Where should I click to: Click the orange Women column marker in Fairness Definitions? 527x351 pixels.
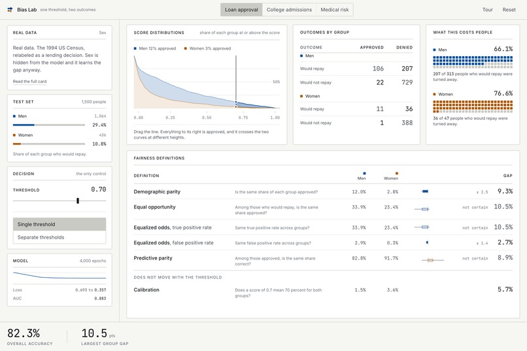coord(397,173)
